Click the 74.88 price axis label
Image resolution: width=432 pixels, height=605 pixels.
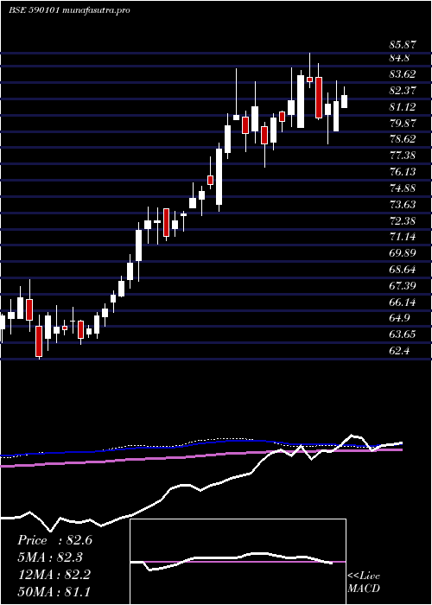(403, 188)
